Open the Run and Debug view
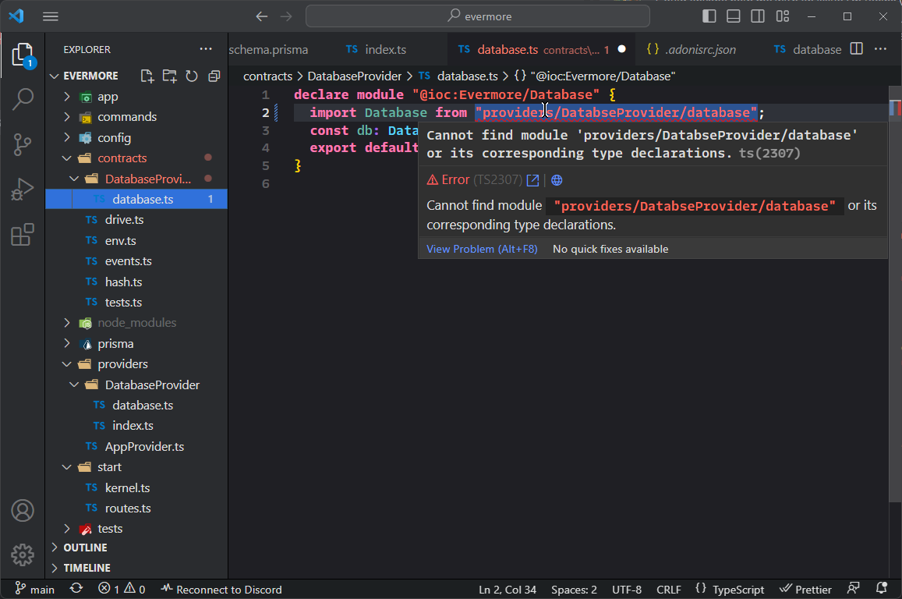The width and height of the screenshot is (902, 599). tap(23, 190)
